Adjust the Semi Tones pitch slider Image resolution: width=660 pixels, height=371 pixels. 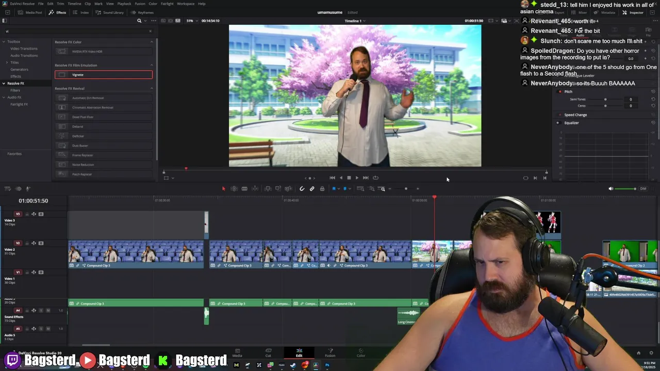[x=605, y=99]
